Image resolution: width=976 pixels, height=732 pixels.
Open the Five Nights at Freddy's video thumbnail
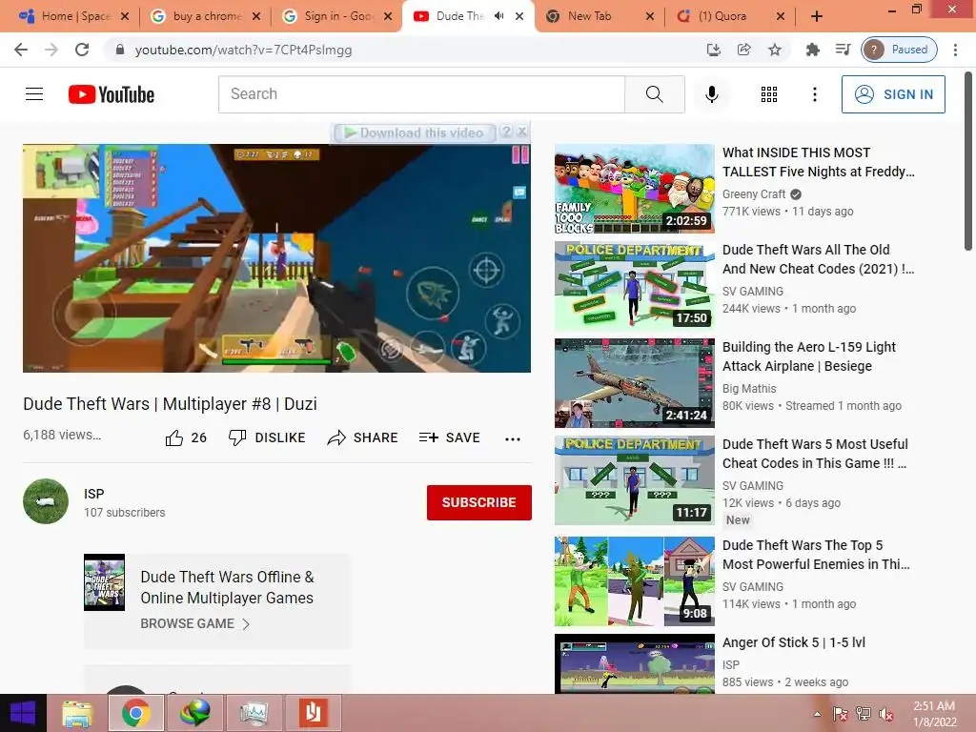coord(634,189)
